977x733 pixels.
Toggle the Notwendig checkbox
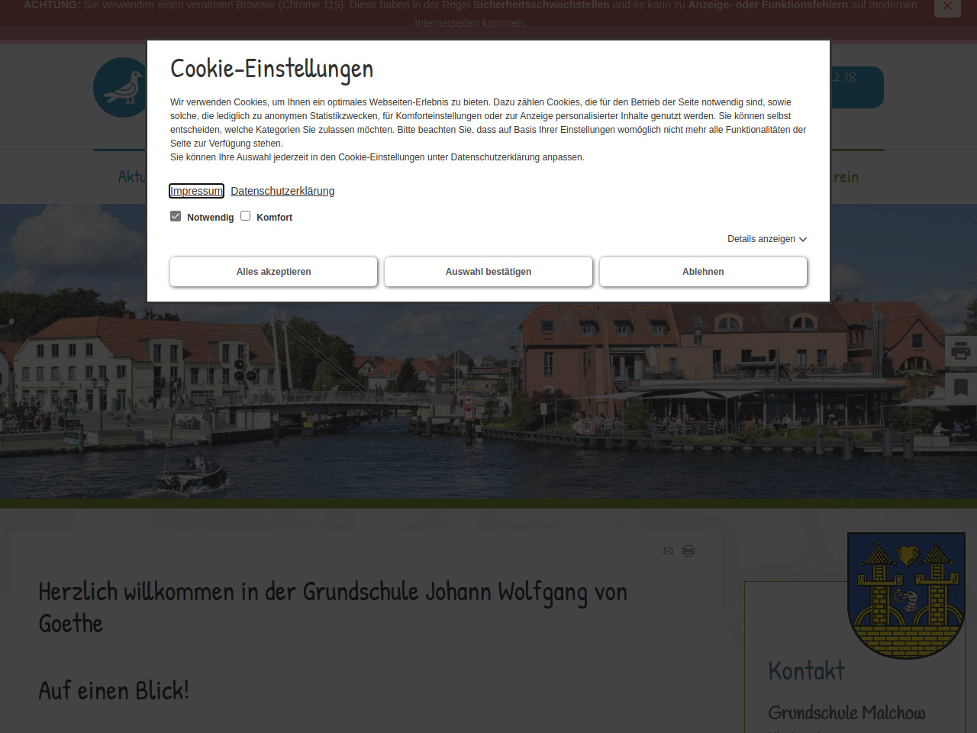(176, 216)
